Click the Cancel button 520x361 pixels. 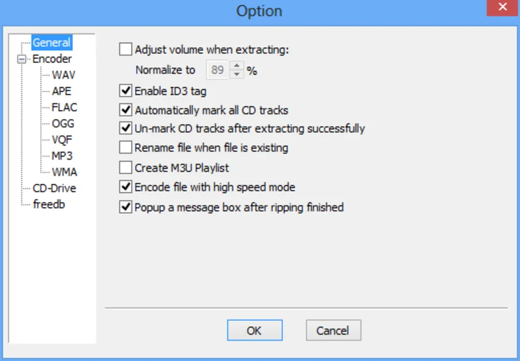tap(333, 331)
